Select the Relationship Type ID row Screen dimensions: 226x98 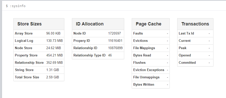tap(98, 55)
